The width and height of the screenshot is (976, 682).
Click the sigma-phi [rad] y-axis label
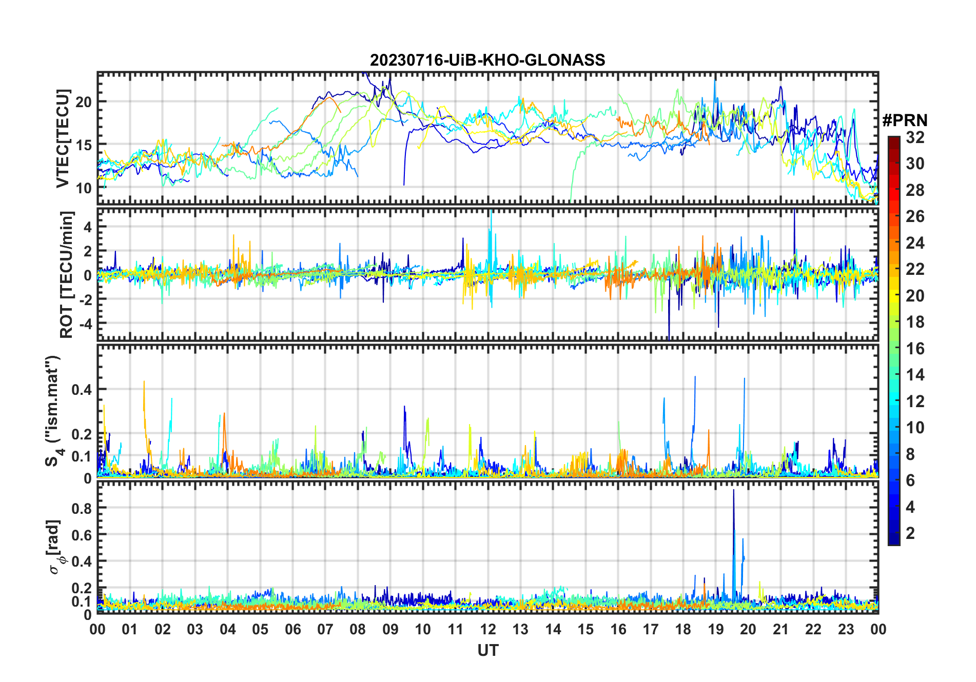[x=55, y=547]
